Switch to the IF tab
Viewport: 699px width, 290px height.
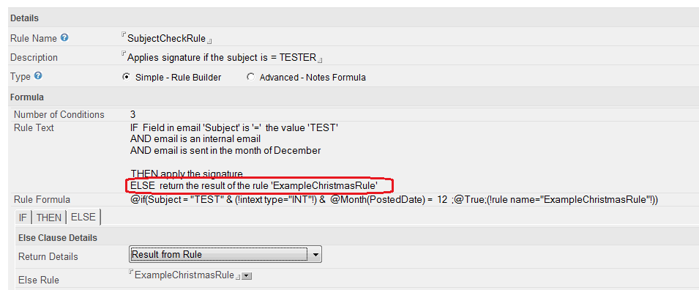pos(22,218)
